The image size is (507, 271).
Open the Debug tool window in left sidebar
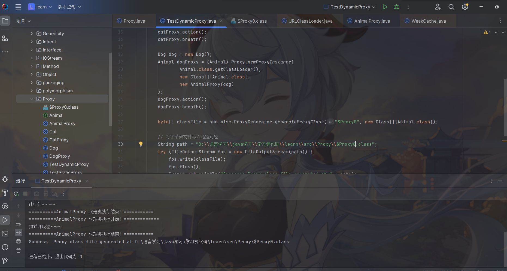[5, 179]
